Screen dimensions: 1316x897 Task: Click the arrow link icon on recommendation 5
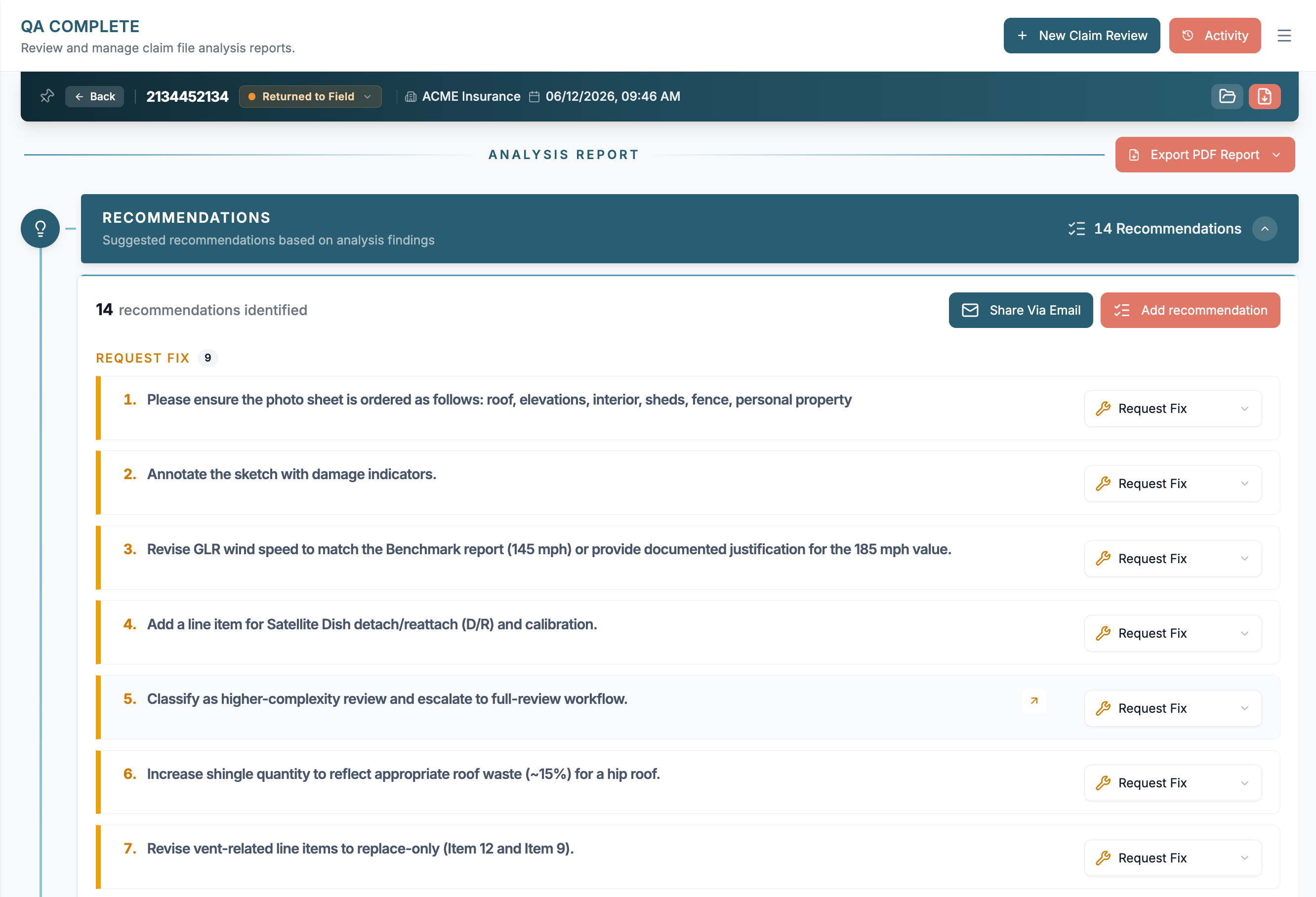click(1034, 700)
